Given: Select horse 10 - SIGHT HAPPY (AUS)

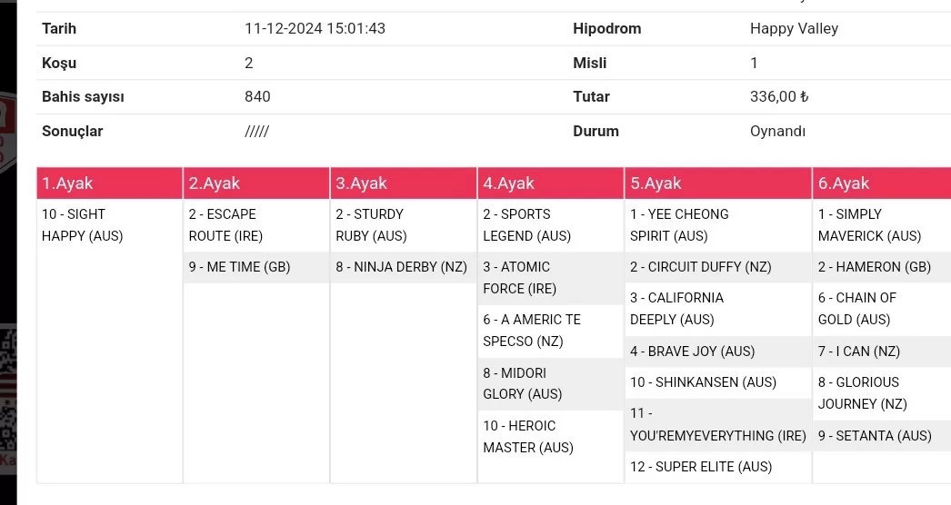Looking at the screenshot, I should click(83, 225).
